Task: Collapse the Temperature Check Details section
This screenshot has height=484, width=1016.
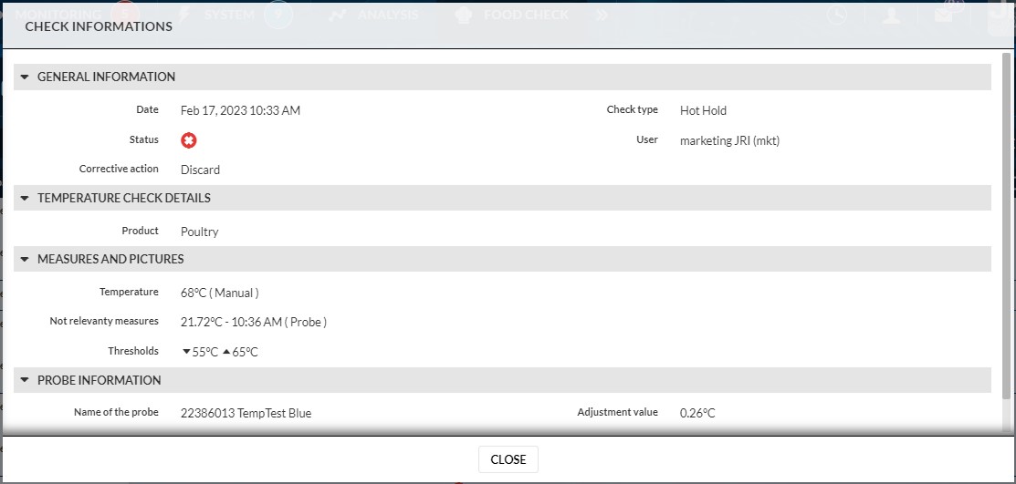Action: point(25,199)
